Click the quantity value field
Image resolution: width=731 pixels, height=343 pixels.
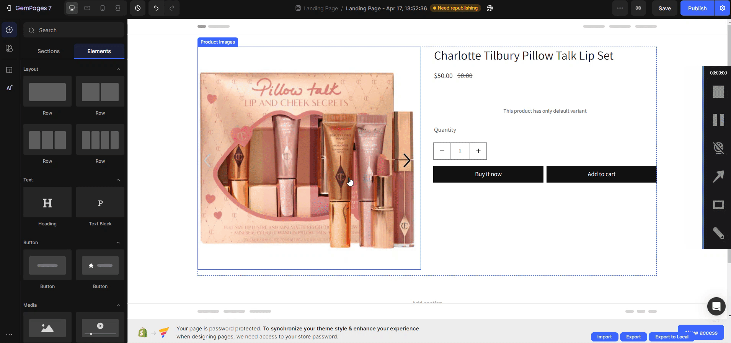pos(460,151)
